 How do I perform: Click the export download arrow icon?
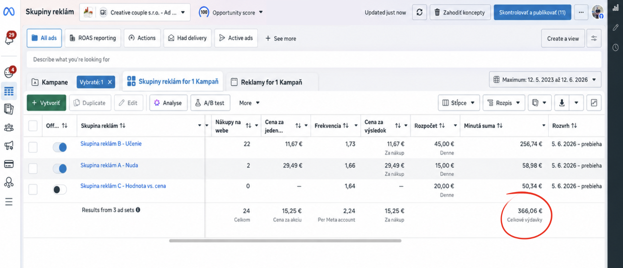pyautogui.click(x=562, y=103)
